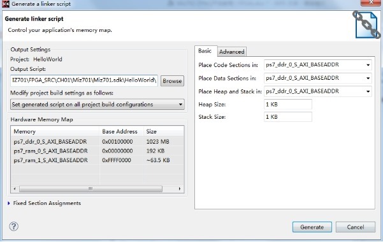Click the HelloWorld project name
Screen dimensions: 383x242
48,59
